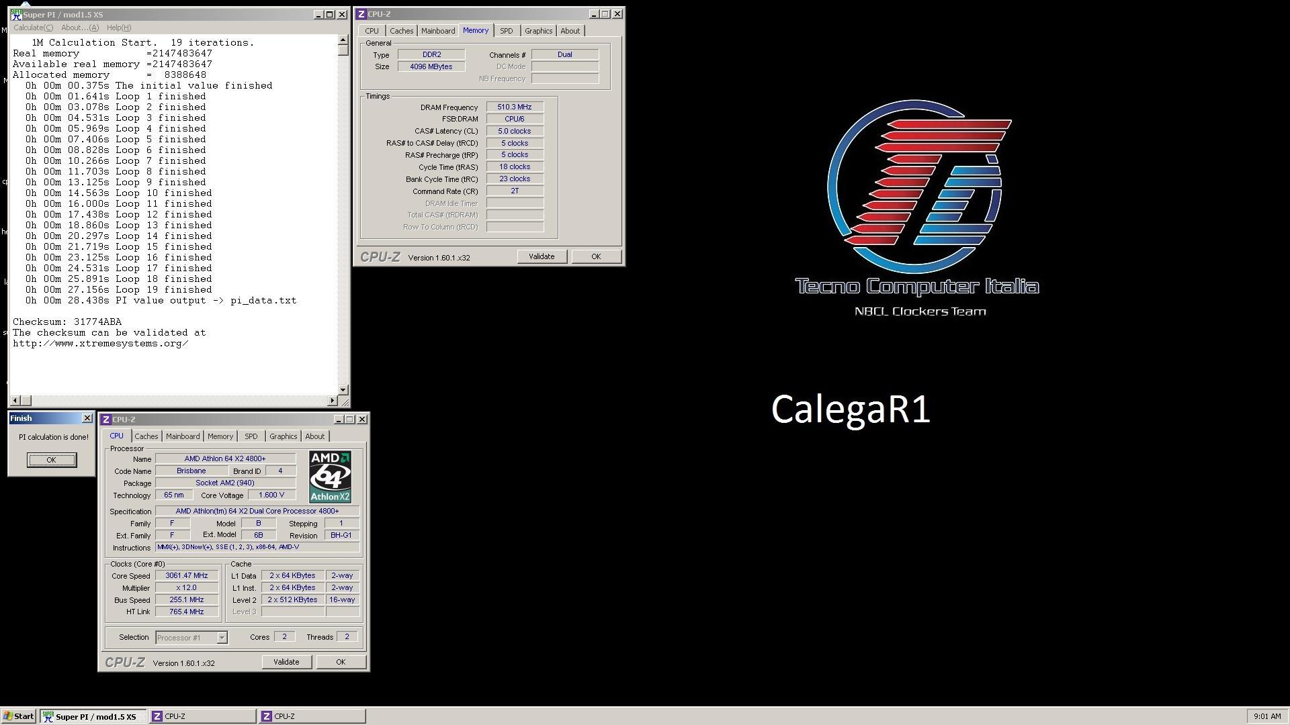Switch to Caches tab in Memory CPU-Z window

click(x=401, y=31)
